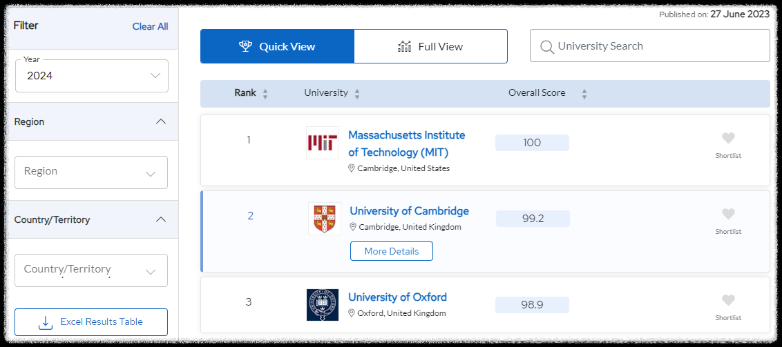Clear All filters

[x=150, y=27]
